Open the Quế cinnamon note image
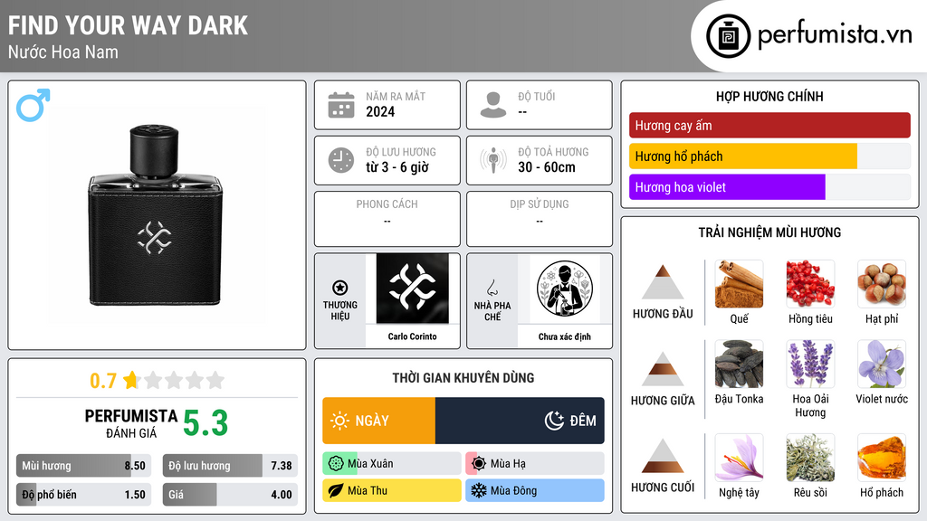Screen dimensions: 927x521 pyautogui.click(x=739, y=284)
